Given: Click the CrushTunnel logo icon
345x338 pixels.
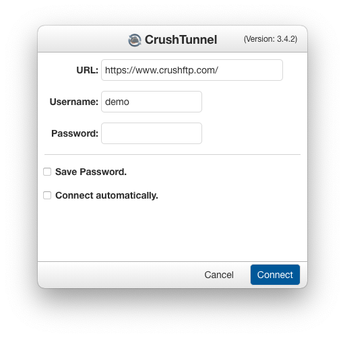Looking at the screenshot, I should point(135,40).
